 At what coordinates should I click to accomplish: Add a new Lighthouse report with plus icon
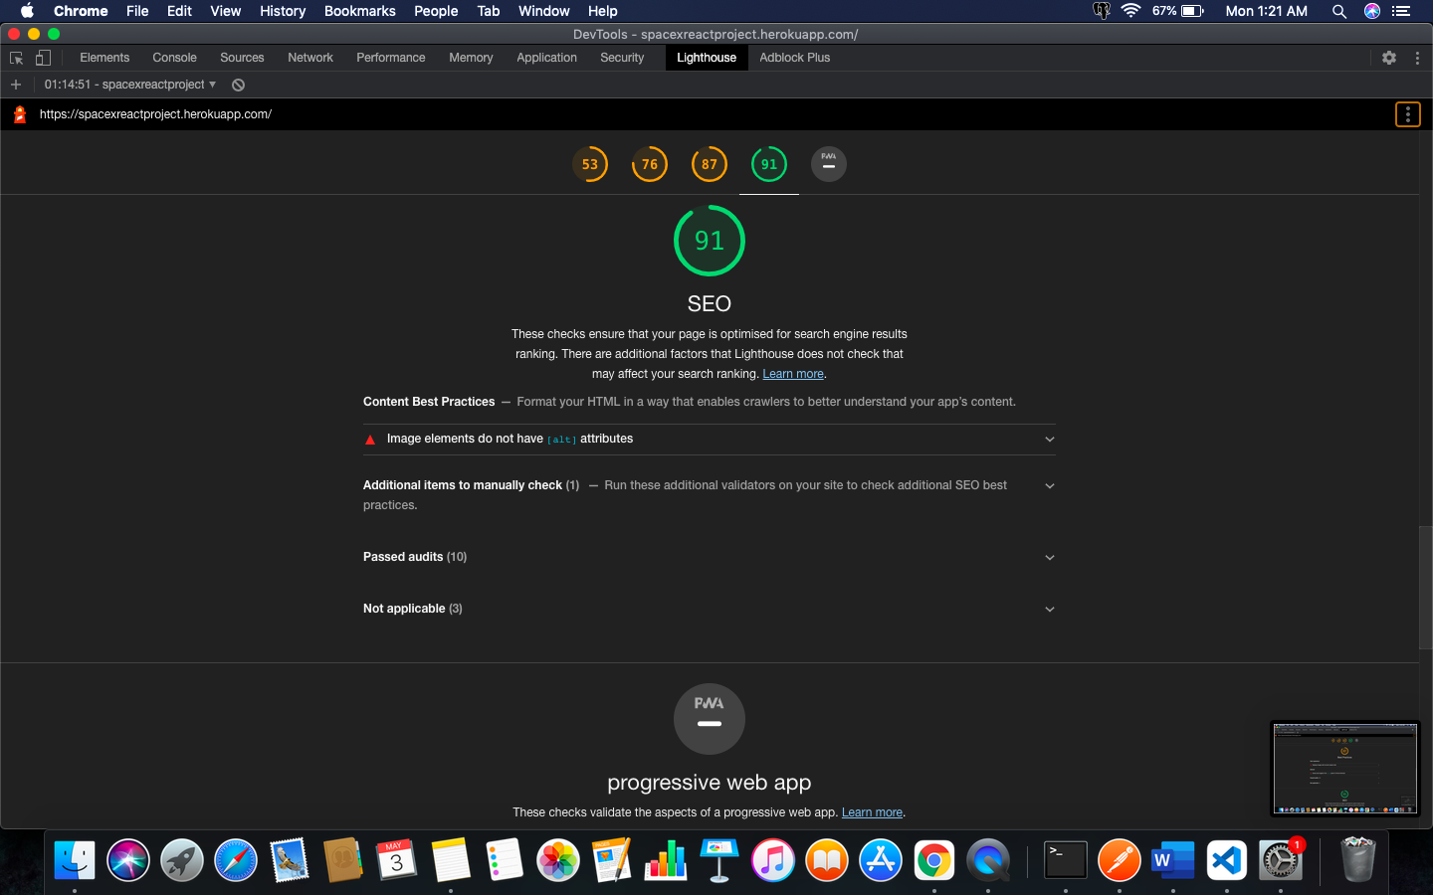(x=16, y=85)
